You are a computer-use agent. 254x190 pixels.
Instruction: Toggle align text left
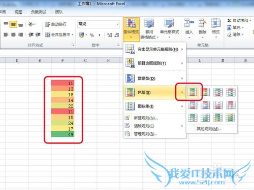[6, 35]
